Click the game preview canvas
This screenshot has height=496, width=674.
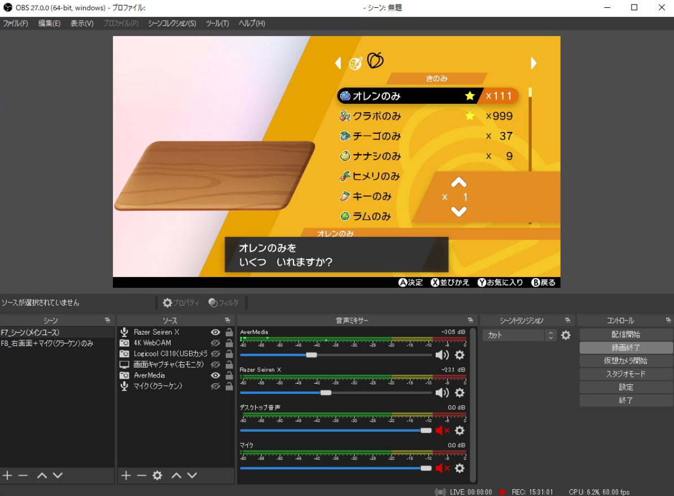(x=336, y=161)
